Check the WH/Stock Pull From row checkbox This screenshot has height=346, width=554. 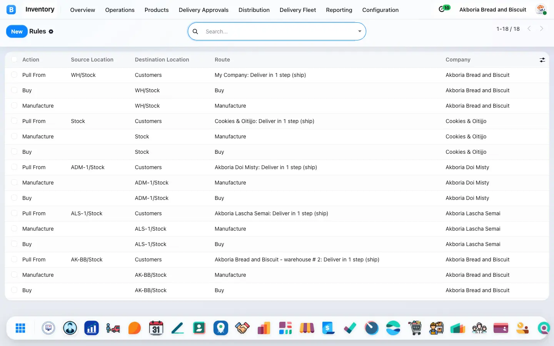click(14, 75)
